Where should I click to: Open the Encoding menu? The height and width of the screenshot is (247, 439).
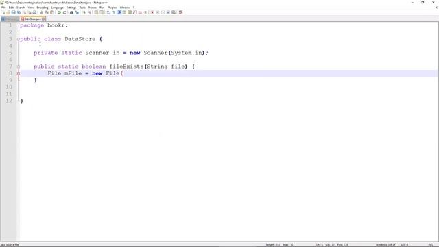tap(43, 8)
